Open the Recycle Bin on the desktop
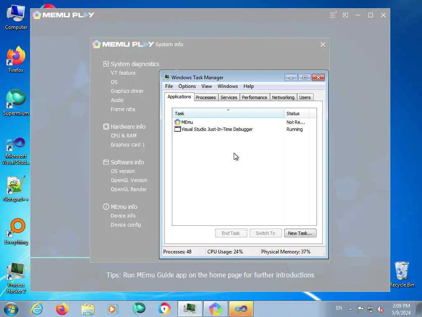Image resolution: width=422 pixels, height=317 pixels. pos(401,274)
